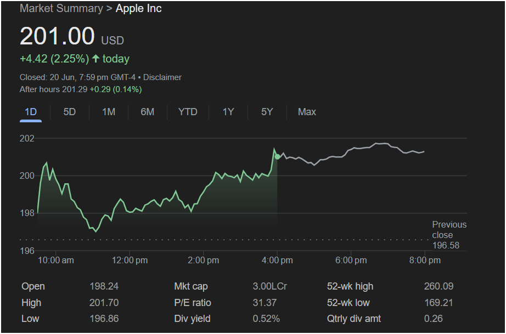Click the Open value 198.24

[104, 286]
